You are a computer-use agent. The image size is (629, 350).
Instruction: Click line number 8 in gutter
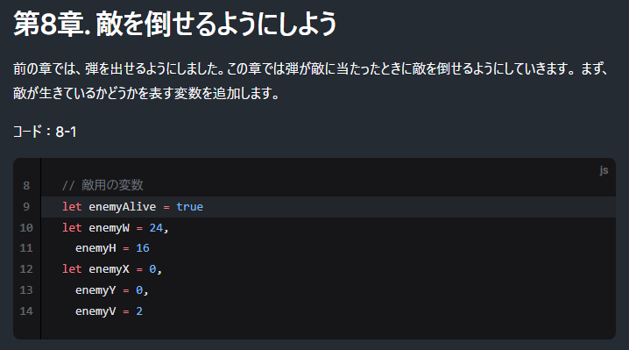[26, 186]
